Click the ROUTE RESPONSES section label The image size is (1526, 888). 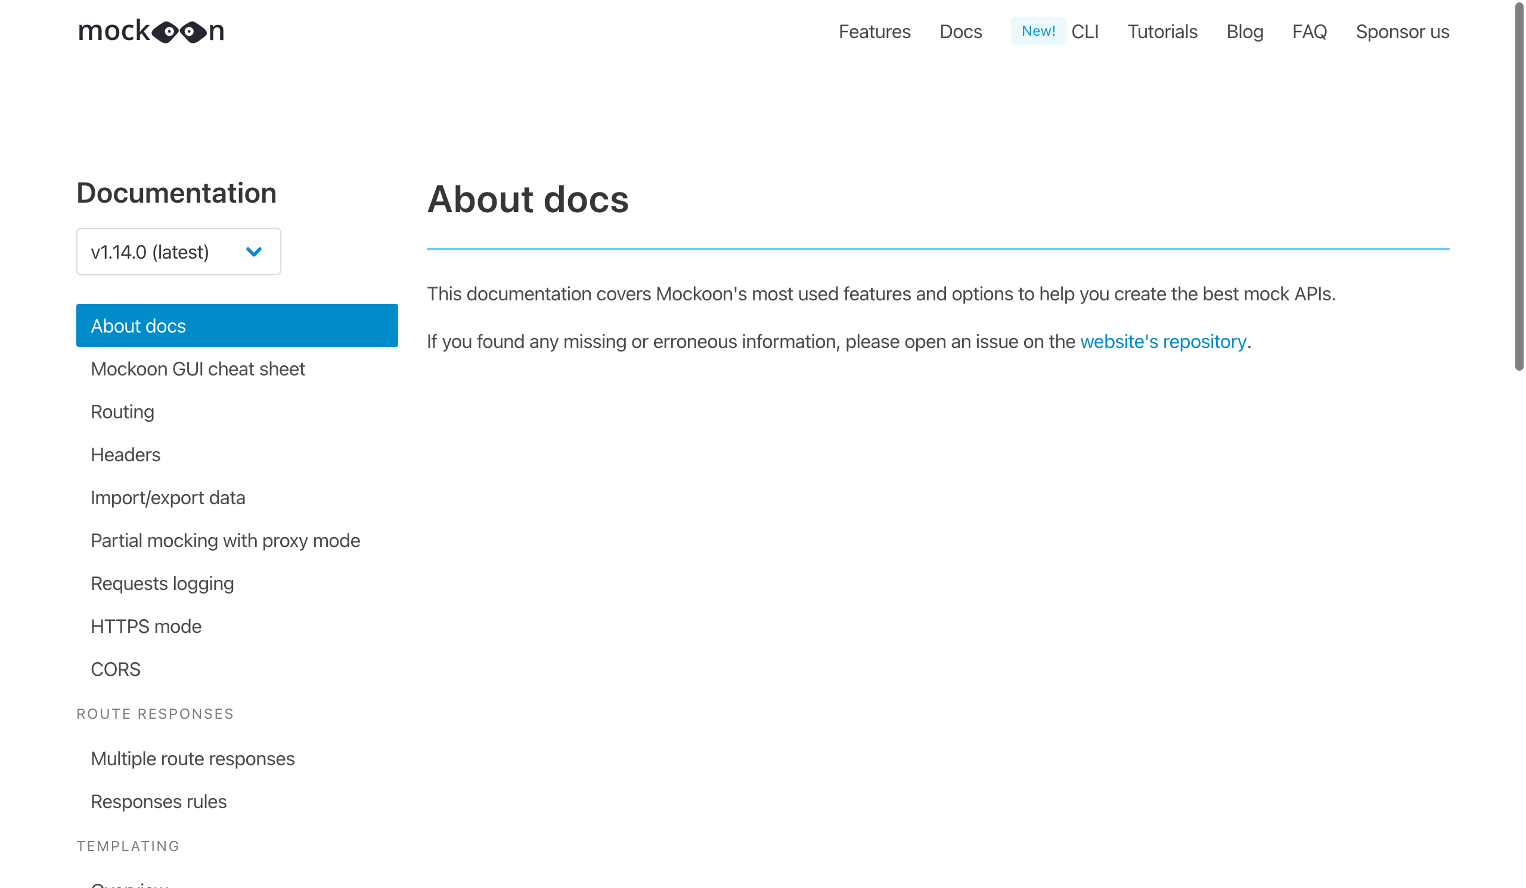click(155, 713)
